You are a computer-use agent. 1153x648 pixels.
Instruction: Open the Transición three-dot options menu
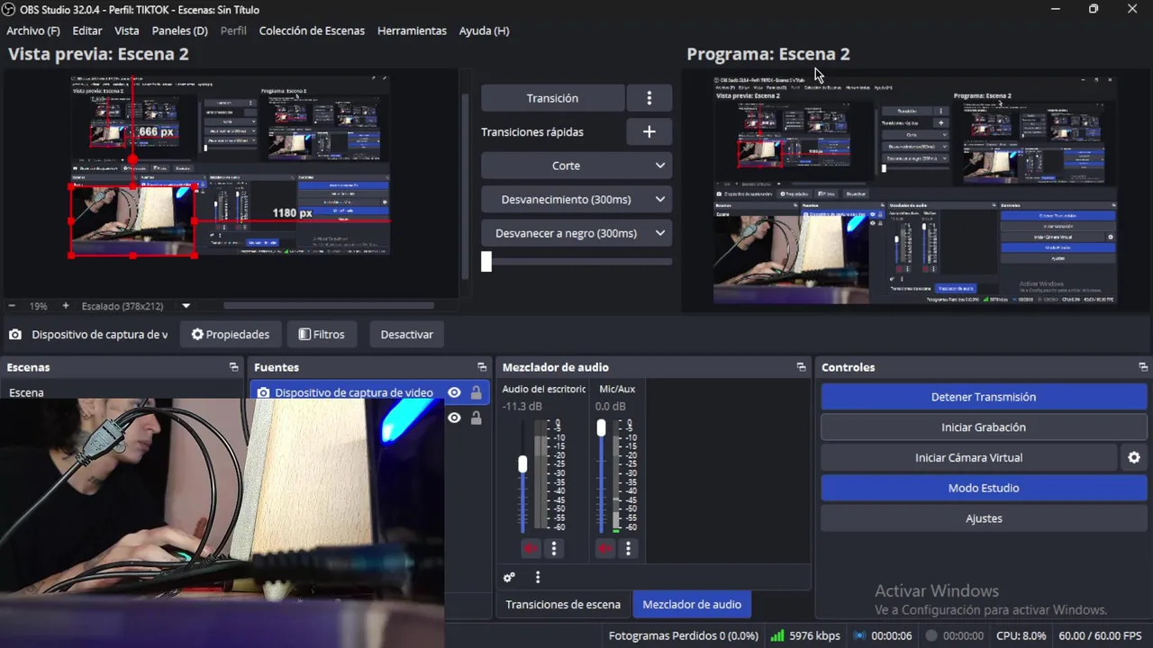pos(649,98)
